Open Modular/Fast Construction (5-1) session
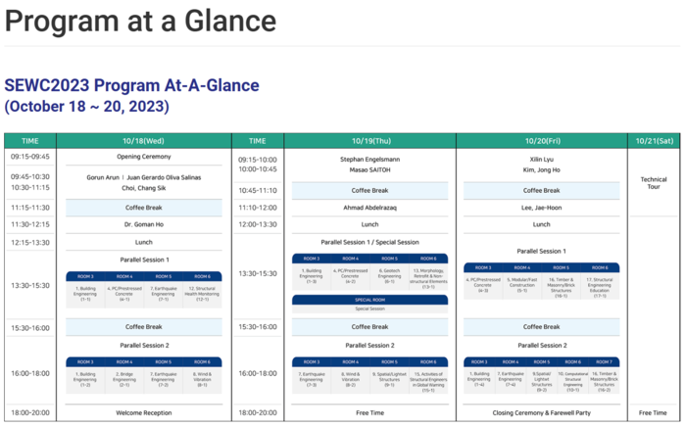This screenshot has height=427, width=686. [x=521, y=284]
